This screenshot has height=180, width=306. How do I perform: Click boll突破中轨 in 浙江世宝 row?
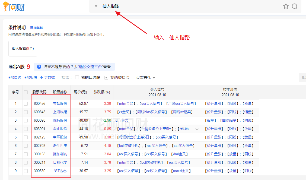point(129,146)
